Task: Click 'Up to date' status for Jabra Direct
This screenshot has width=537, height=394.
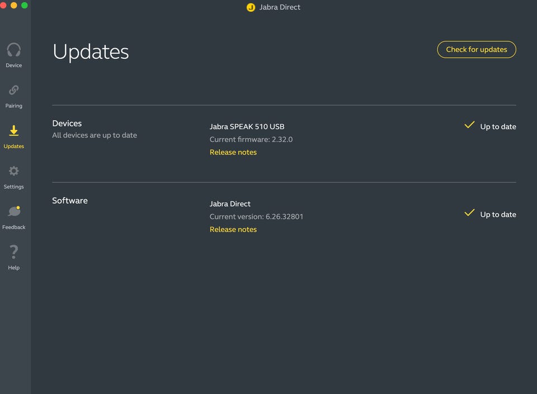Action: tap(498, 214)
